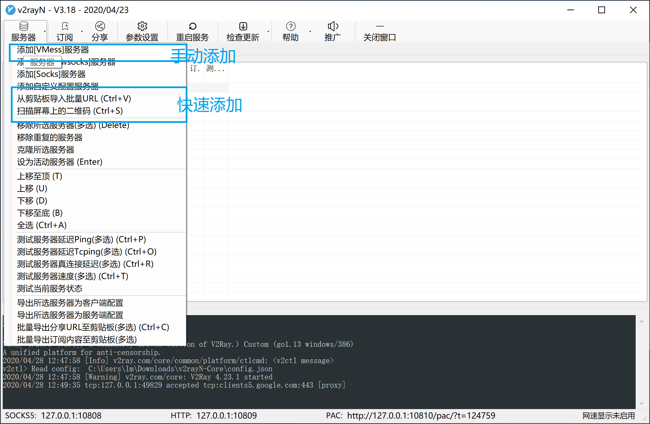Viewport: 650px width, 424px height.
Task: Select 导出所选服务器为服务端配置
Action: 70,315
